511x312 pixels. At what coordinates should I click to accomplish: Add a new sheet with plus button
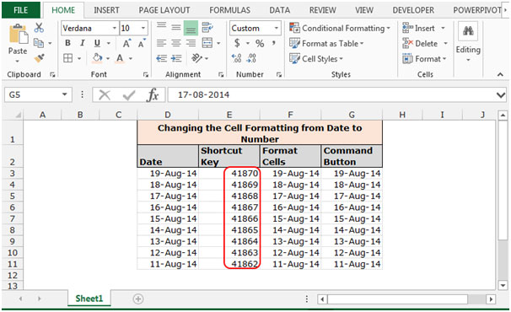coord(138,299)
